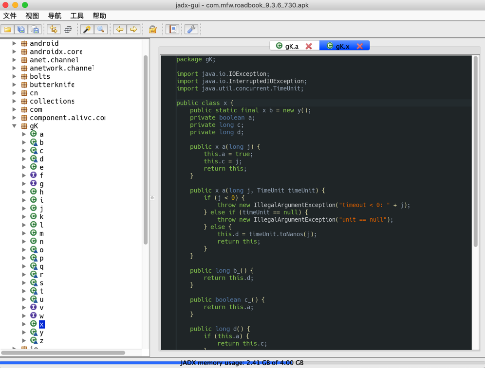
Task: Click the Export Gradle project icon
Action: [x=35, y=29]
